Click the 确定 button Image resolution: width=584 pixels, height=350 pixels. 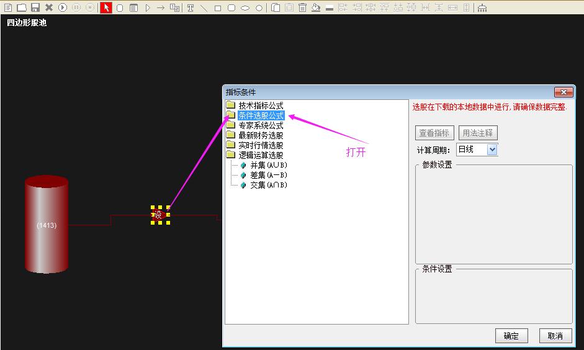(x=511, y=336)
